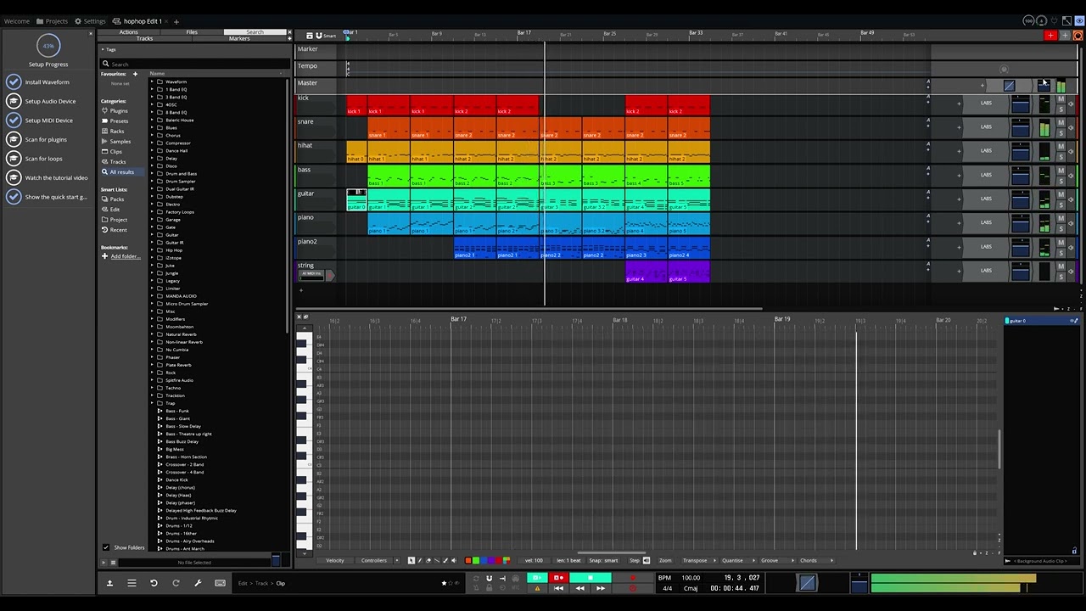The image size is (1086, 611).
Task: Open the Setup Audio Device step
Action: click(x=50, y=101)
